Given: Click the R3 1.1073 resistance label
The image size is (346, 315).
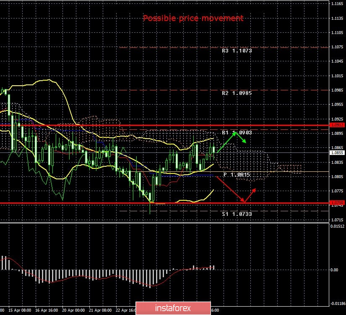Looking at the screenshot, I should 237,51.
